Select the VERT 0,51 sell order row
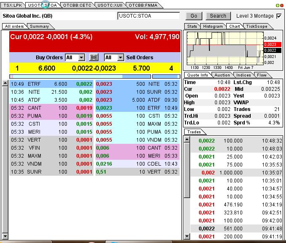 (138, 172)
